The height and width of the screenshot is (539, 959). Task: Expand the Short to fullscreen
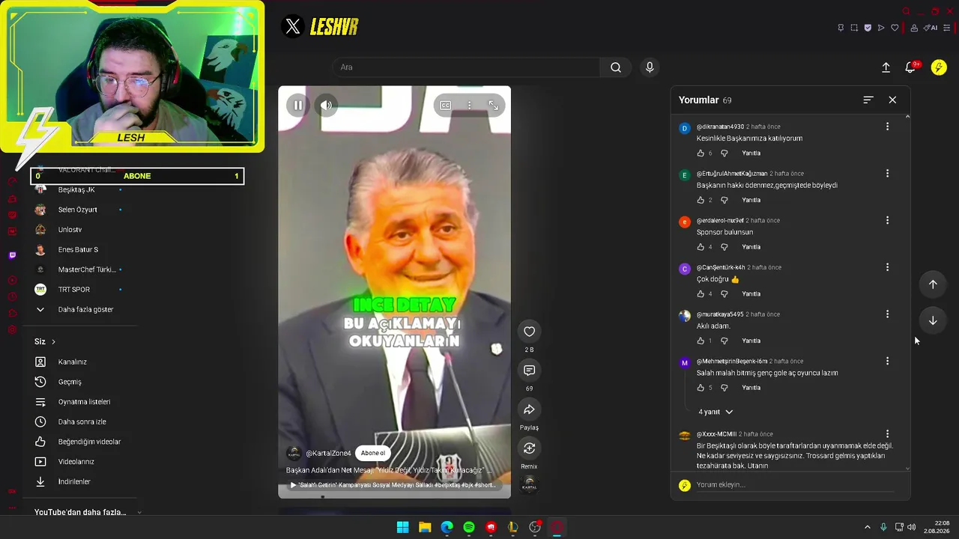[x=493, y=106]
